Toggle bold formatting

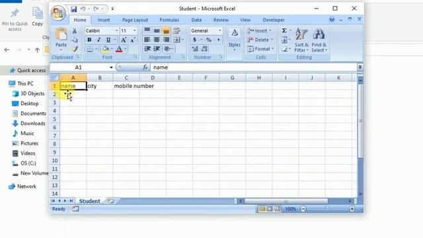pos(89,40)
